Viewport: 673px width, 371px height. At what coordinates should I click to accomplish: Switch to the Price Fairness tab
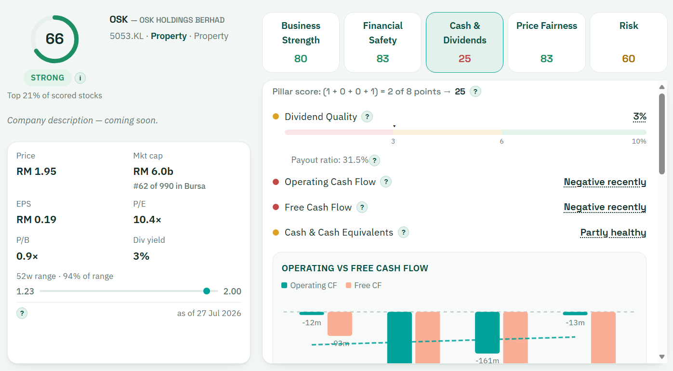tap(546, 42)
